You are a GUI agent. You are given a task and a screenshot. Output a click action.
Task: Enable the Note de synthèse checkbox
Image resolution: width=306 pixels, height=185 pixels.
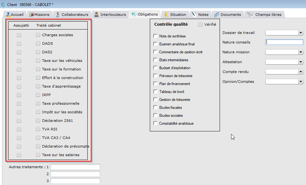[x=155, y=36]
